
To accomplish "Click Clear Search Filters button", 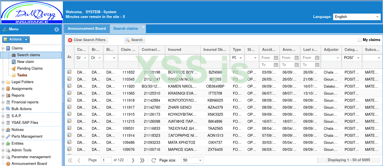I will pyautogui.click(x=87, y=40).
